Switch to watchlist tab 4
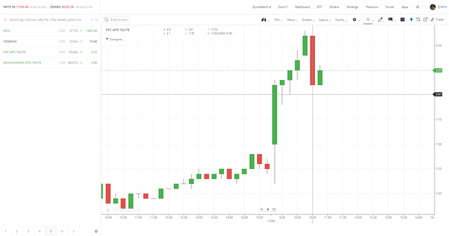The height and width of the screenshot is (236, 449). click(40, 231)
